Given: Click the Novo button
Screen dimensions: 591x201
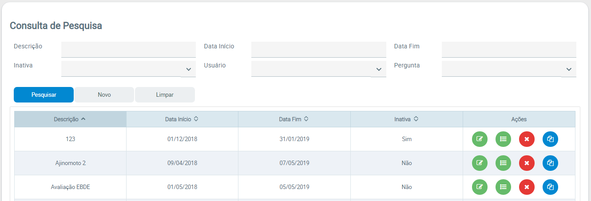Looking at the screenshot, I should tap(104, 95).
